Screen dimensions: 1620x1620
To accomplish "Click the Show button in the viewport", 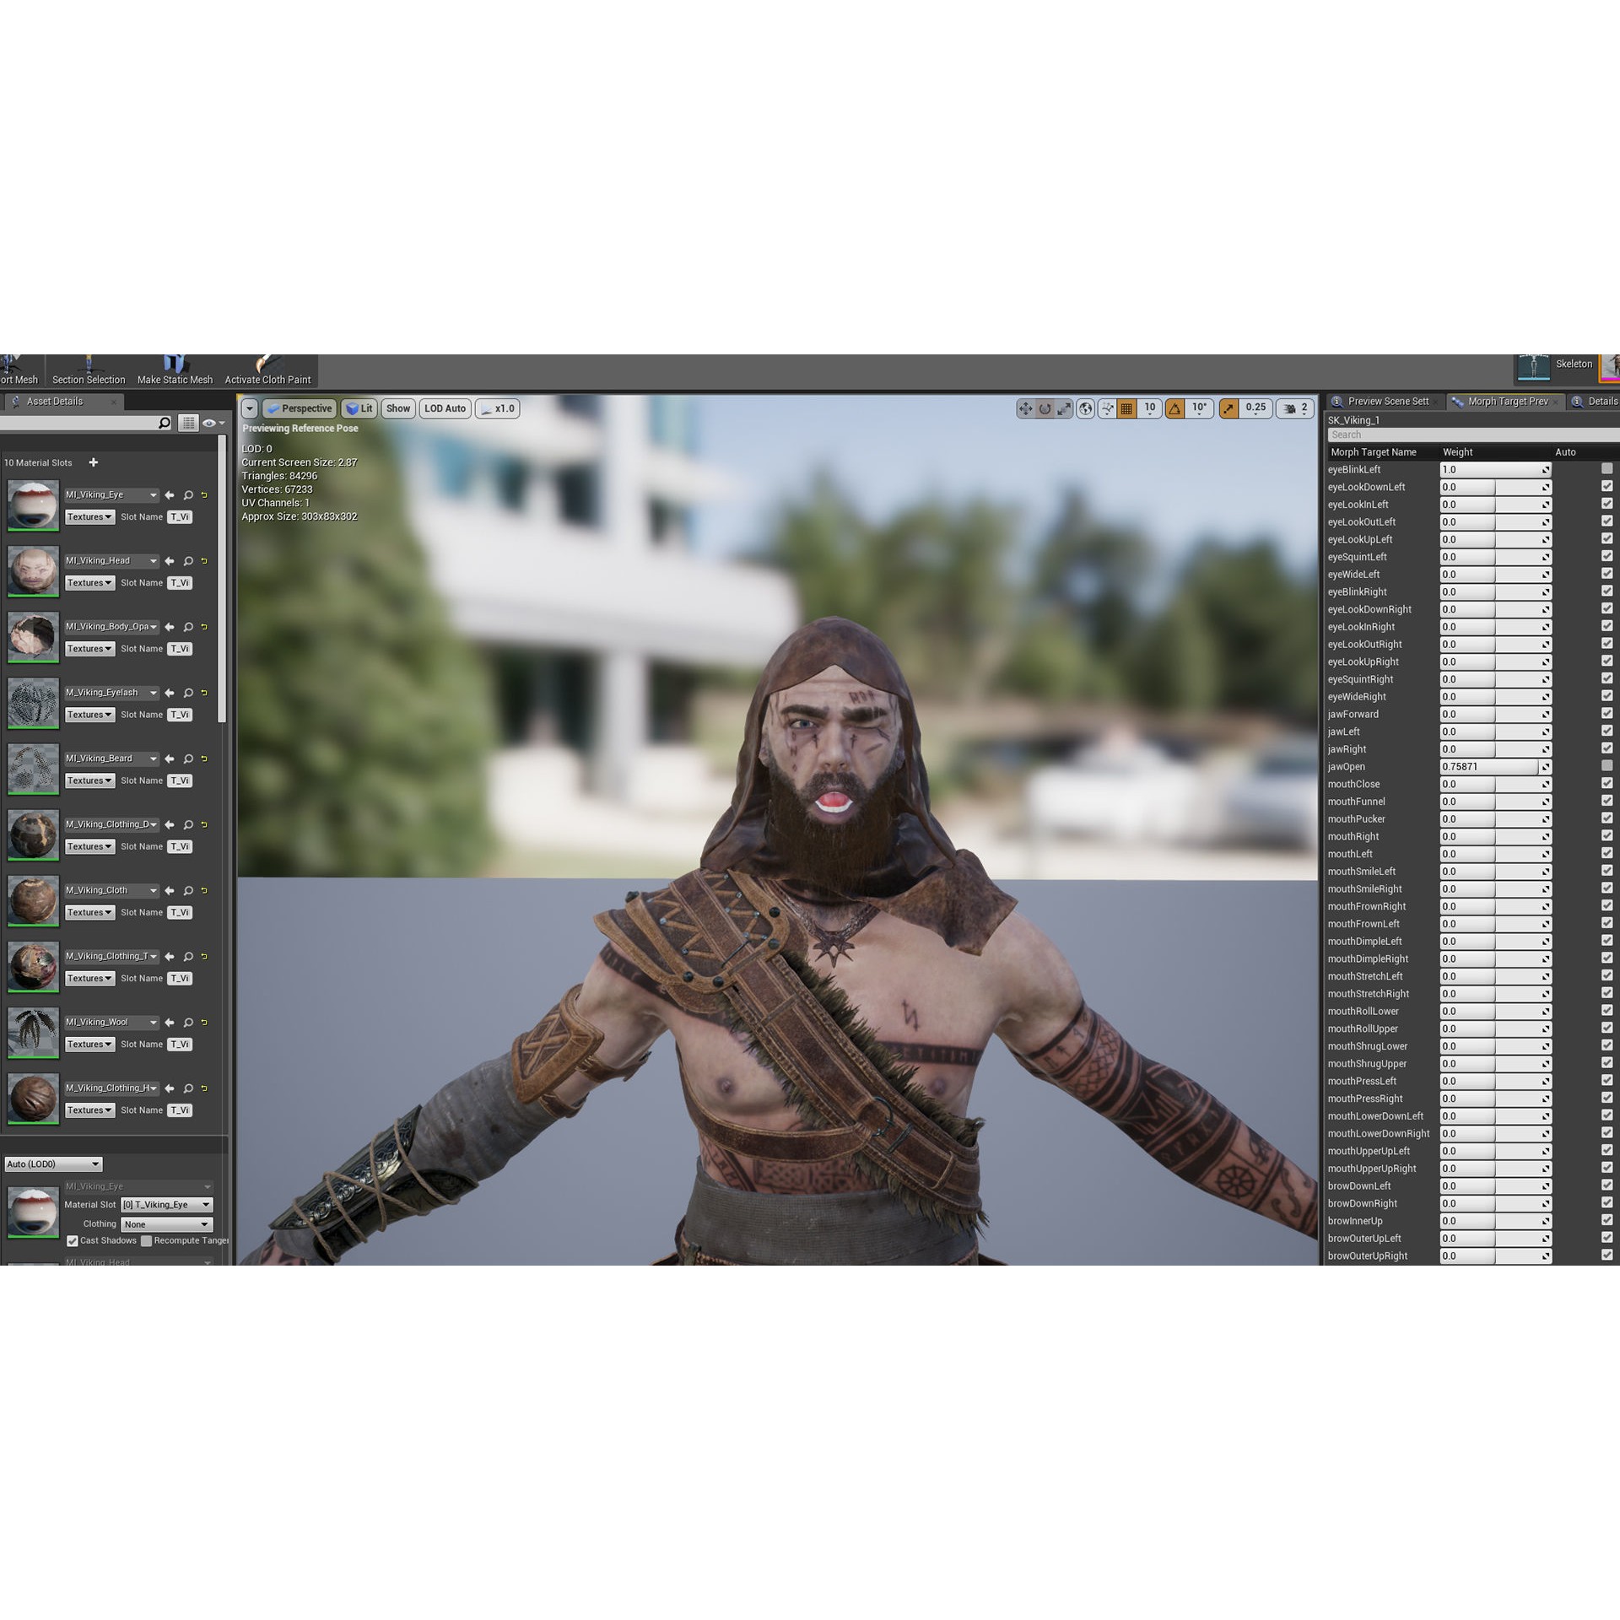I will (397, 408).
